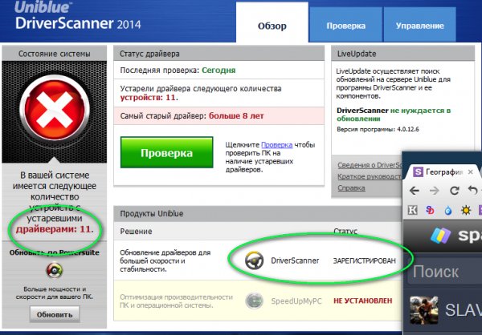Click the устройств: 11 outdated count

(x=149, y=98)
